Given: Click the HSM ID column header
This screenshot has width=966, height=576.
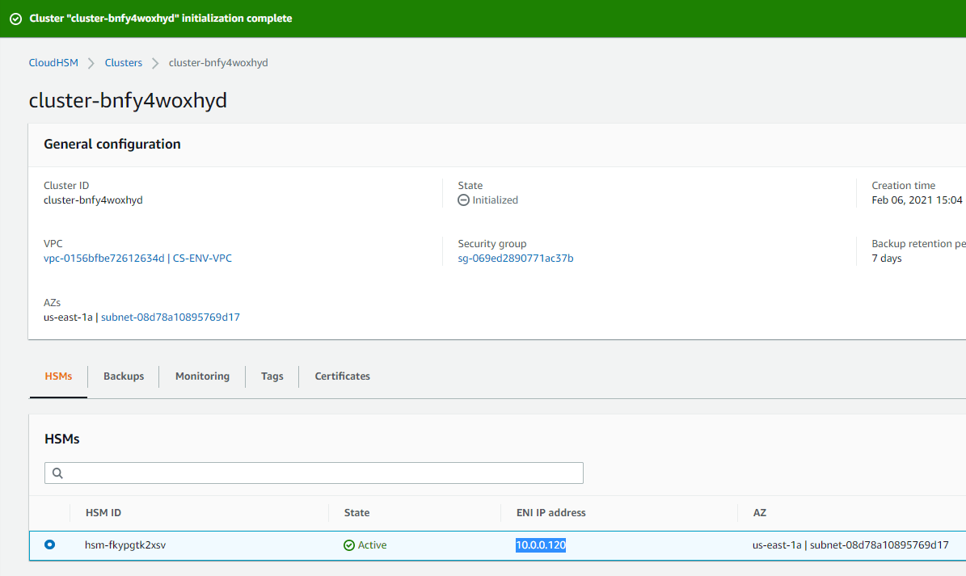Looking at the screenshot, I should coord(103,512).
